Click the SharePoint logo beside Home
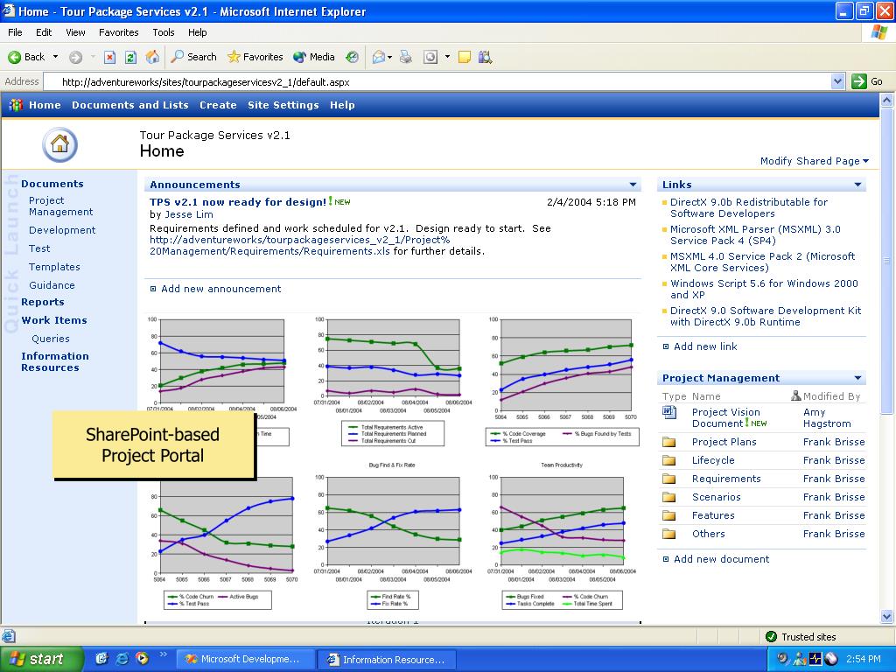 click(16, 105)
